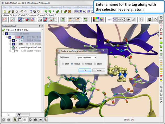Tick the W water molecules checkbox
Viewport: 165px width, 124px height.
[x=13, y=51]
